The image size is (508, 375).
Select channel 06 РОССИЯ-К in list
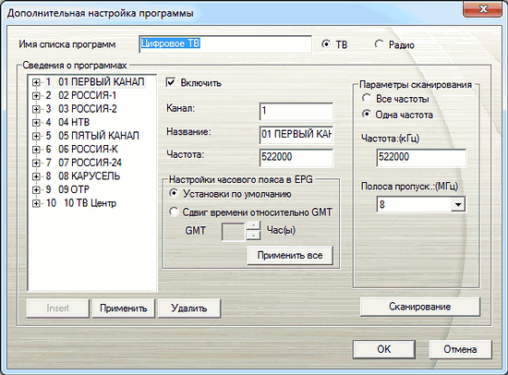tap(81, 150)
